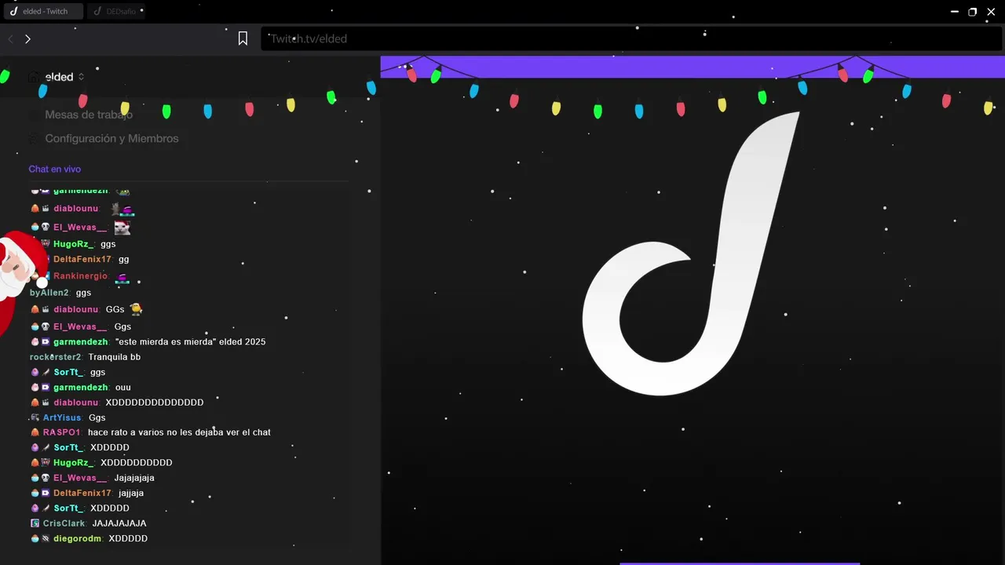Click diablounu's "XDDDDDDDDDDDDDDD" message
This screenshot has width=1005, height=565.
click(x=155, y=403)
